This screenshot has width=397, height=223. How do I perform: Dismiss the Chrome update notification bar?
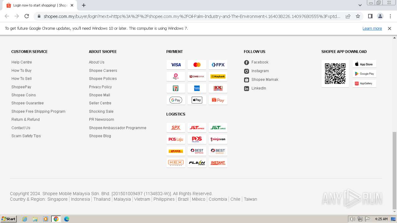coord(390,28)
